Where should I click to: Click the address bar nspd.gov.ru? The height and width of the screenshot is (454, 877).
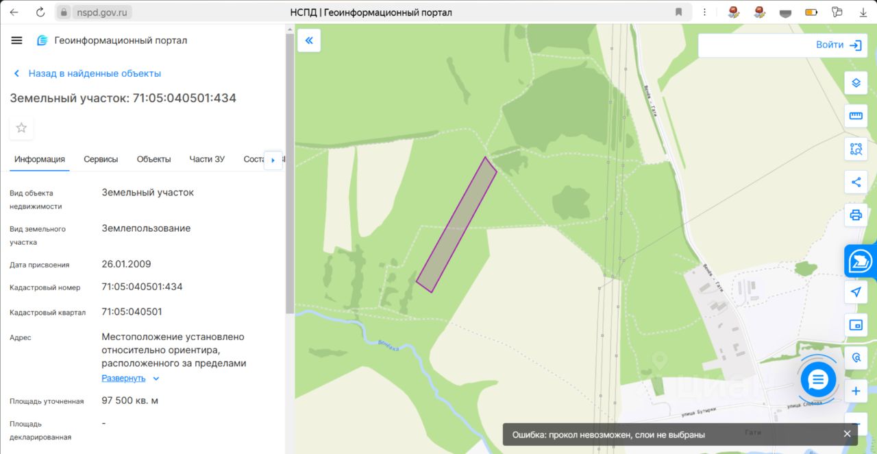pyautogui.click(x=102, y=12)
